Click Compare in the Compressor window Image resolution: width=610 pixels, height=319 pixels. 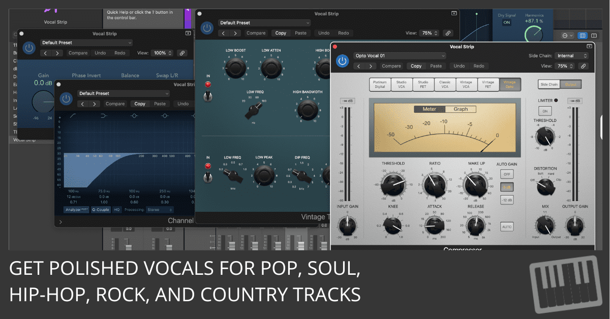point(391,66)
